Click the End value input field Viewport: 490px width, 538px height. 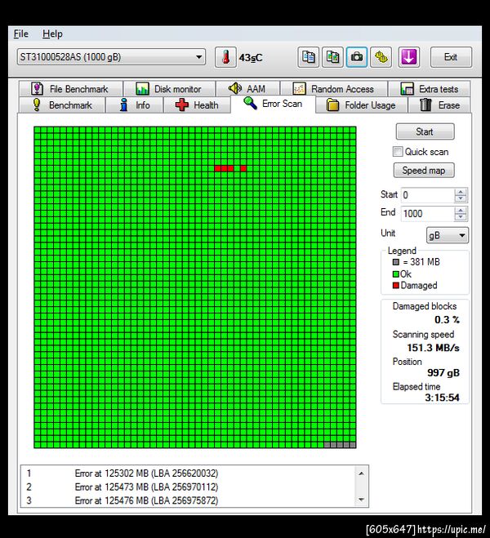coord(428,214)
